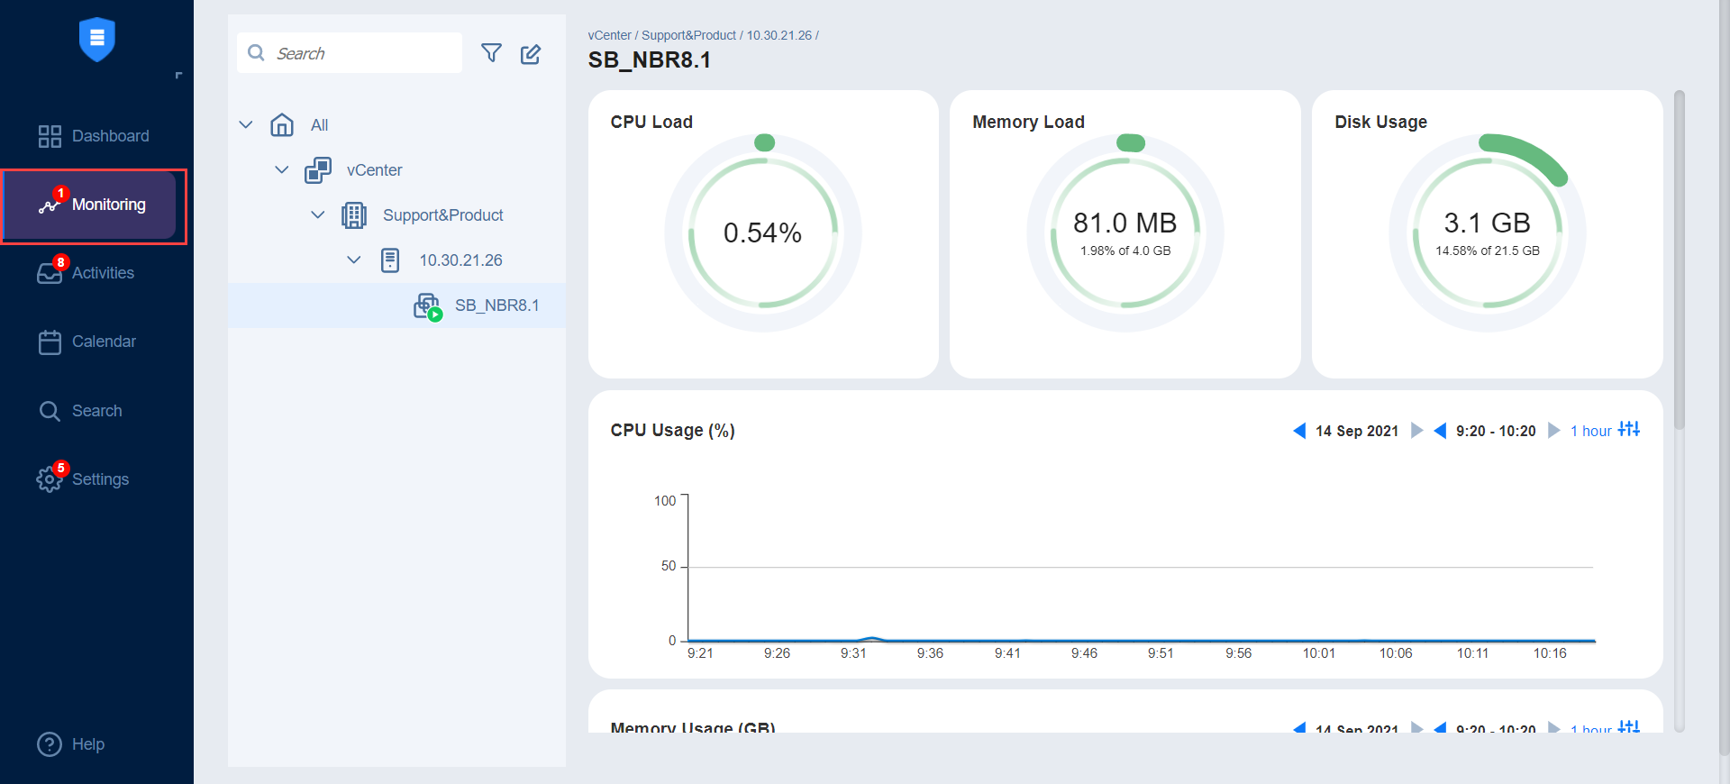Click the NAKIVO shield logo
Viewport: 1730px width, 784px height.
coord(96,40)
